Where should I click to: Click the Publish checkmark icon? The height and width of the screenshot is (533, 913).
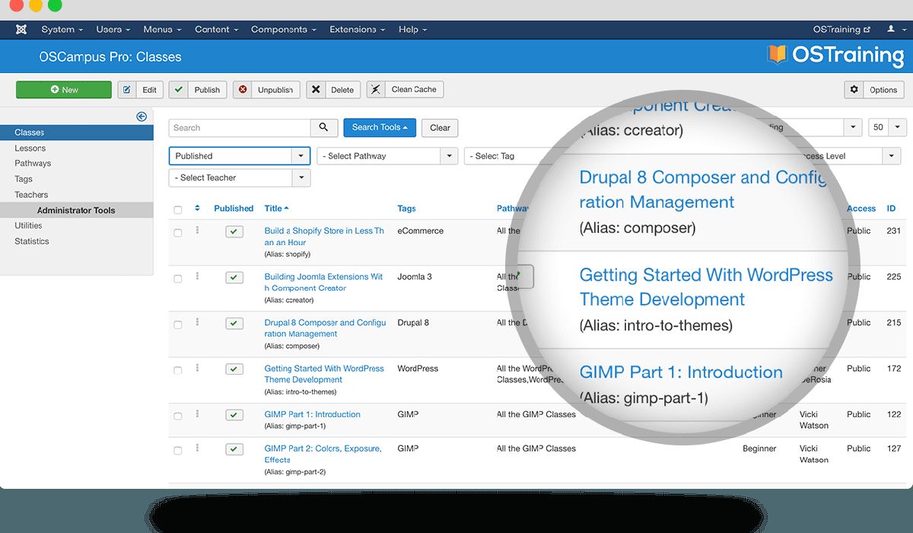point(178,90)
